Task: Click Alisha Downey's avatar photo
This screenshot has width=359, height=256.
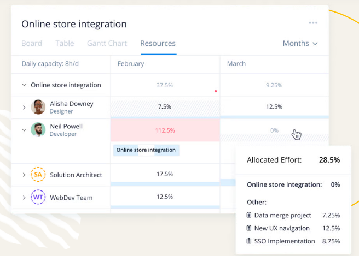Action: [38, 107]
